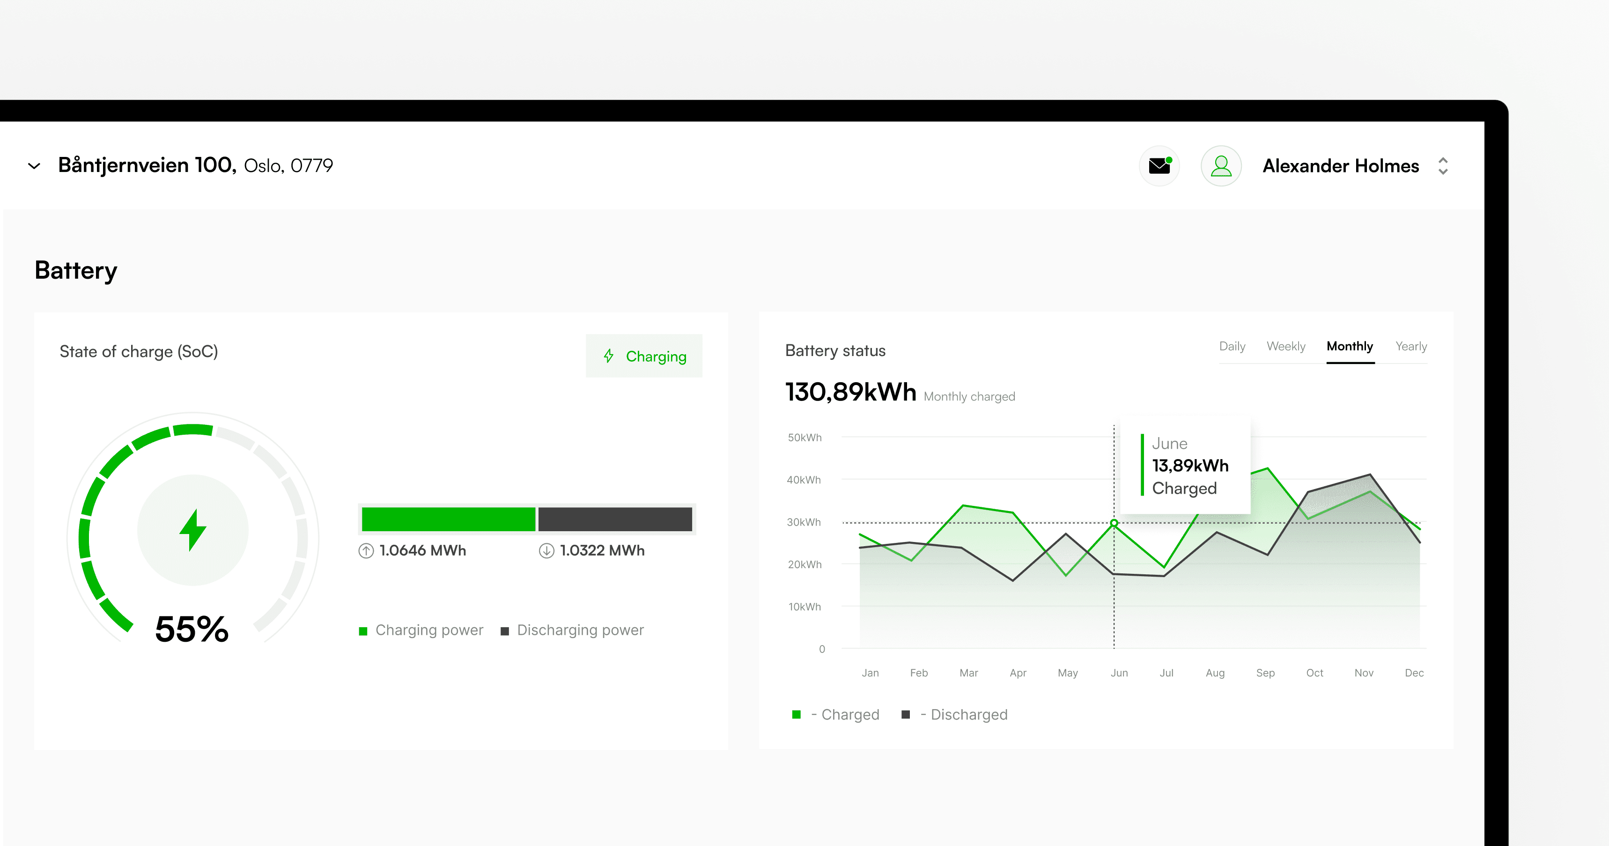
Task: Click the Aug axis label
Action: tap(1215, 673)
